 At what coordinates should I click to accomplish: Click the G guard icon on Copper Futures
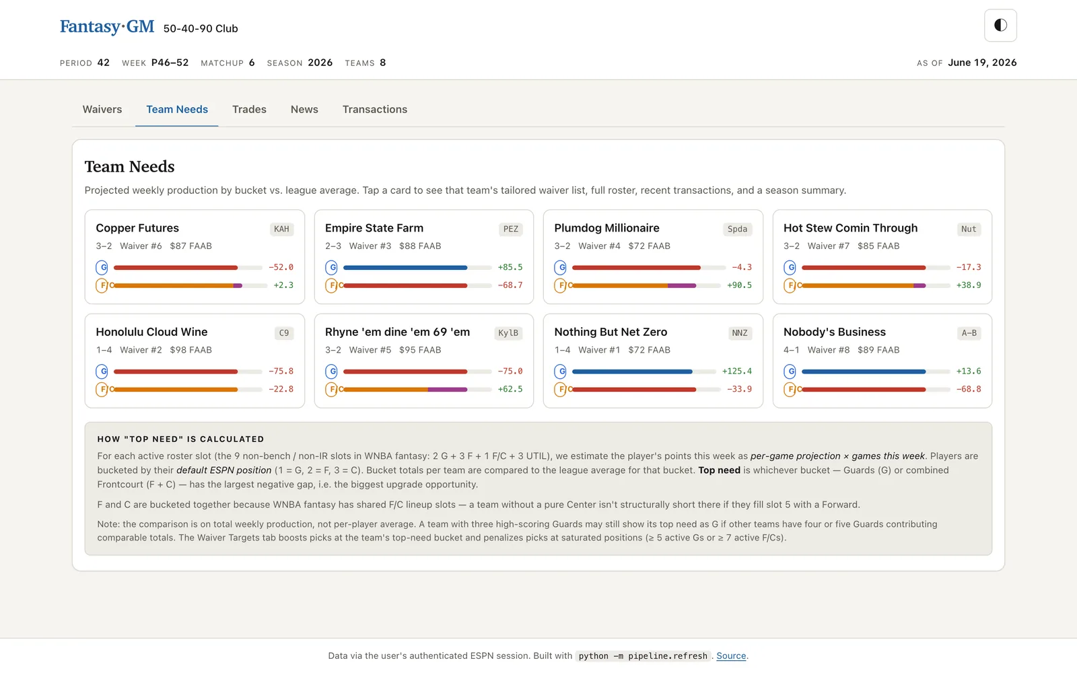102,267
